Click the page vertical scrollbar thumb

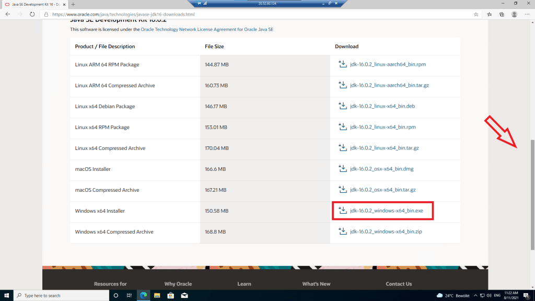click(x=532, y=195)
